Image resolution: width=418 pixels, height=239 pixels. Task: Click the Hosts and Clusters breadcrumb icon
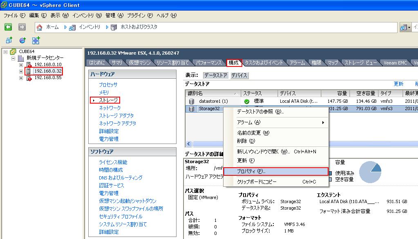114,27
